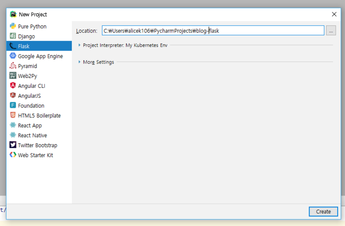Select AngularJS label in list
Image resolution: width=345 pixels, height=226 pixels.
29,96
